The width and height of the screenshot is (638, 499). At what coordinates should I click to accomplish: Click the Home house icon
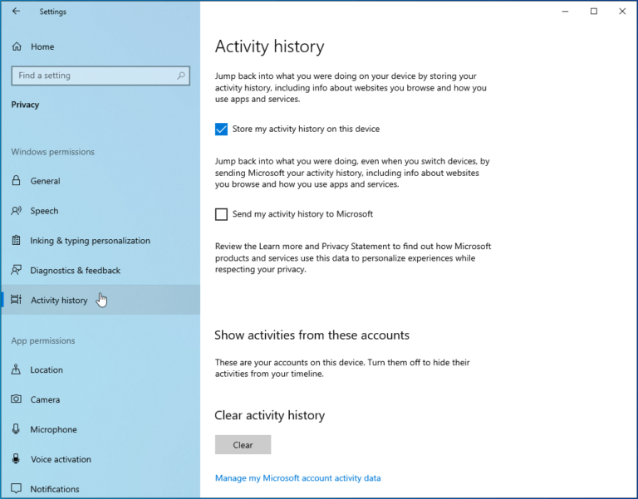tap(17, 46)
